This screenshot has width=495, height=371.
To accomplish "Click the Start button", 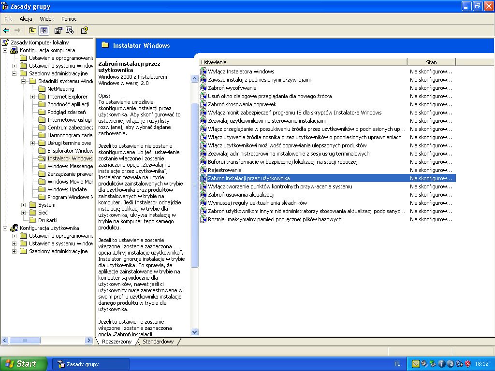I will 23,364.
